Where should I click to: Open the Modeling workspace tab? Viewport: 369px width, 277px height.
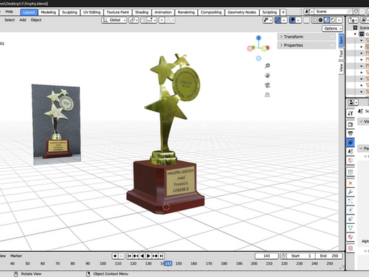coord(48,12)
